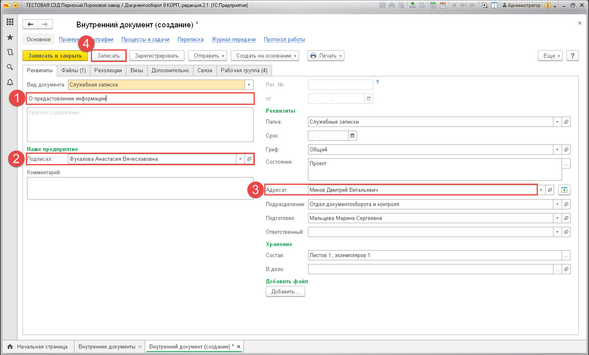Screen dimensions: 589x355
Task: Click Администратор user name in title bar
Action: tap(522, 5)
